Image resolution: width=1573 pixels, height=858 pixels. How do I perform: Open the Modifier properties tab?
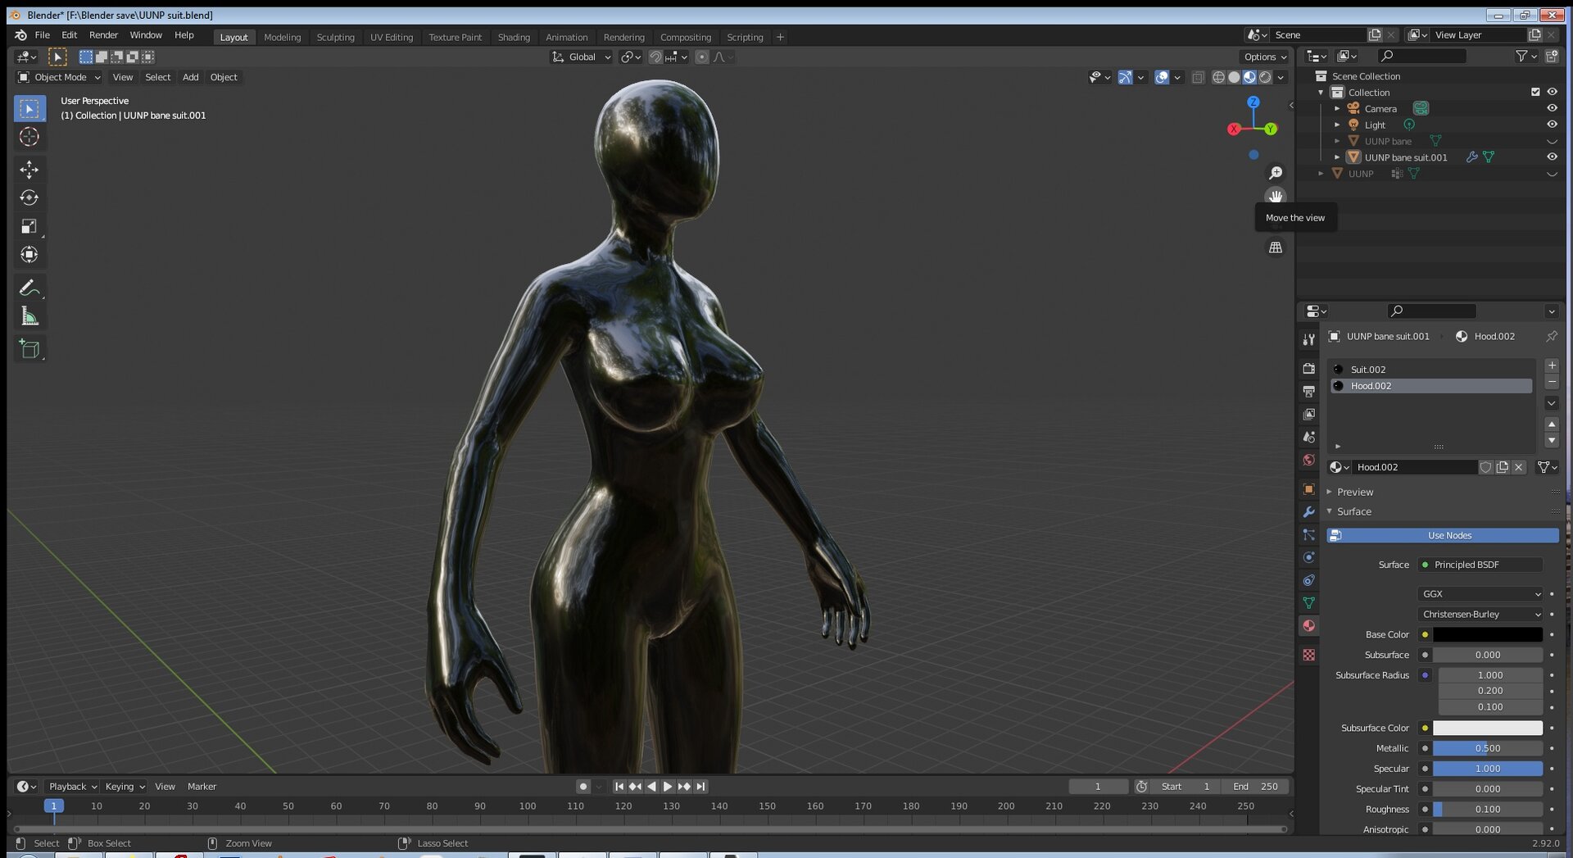click(x=1308, y=511)
